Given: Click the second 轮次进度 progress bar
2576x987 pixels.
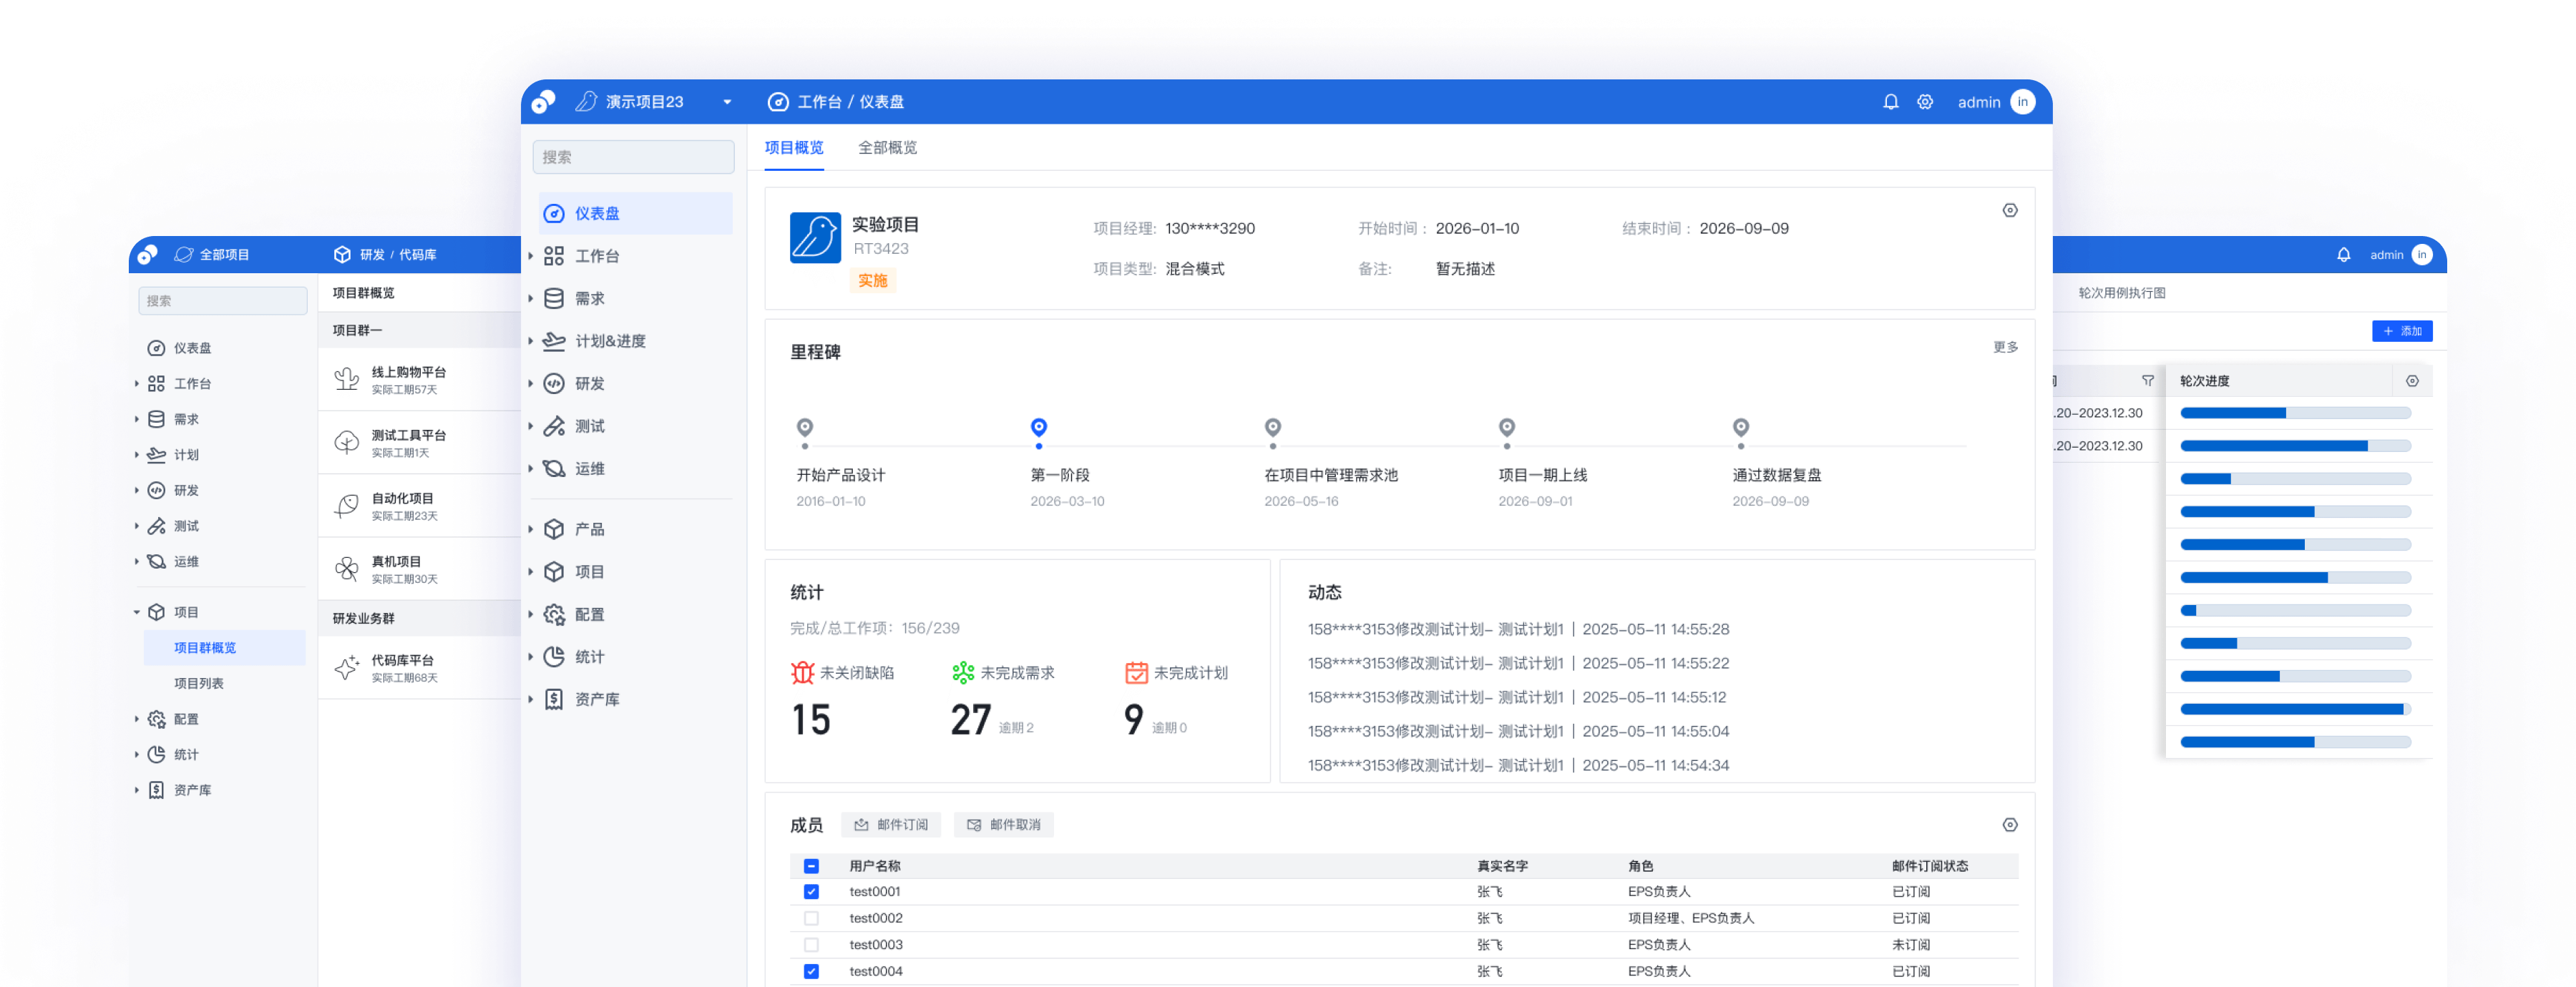Looking at the screenshot, I should pyautogui.click(x=2295, y=446).
